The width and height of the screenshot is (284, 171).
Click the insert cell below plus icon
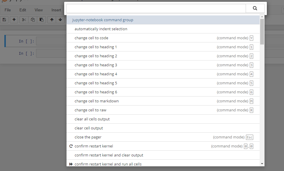(14, 19)
